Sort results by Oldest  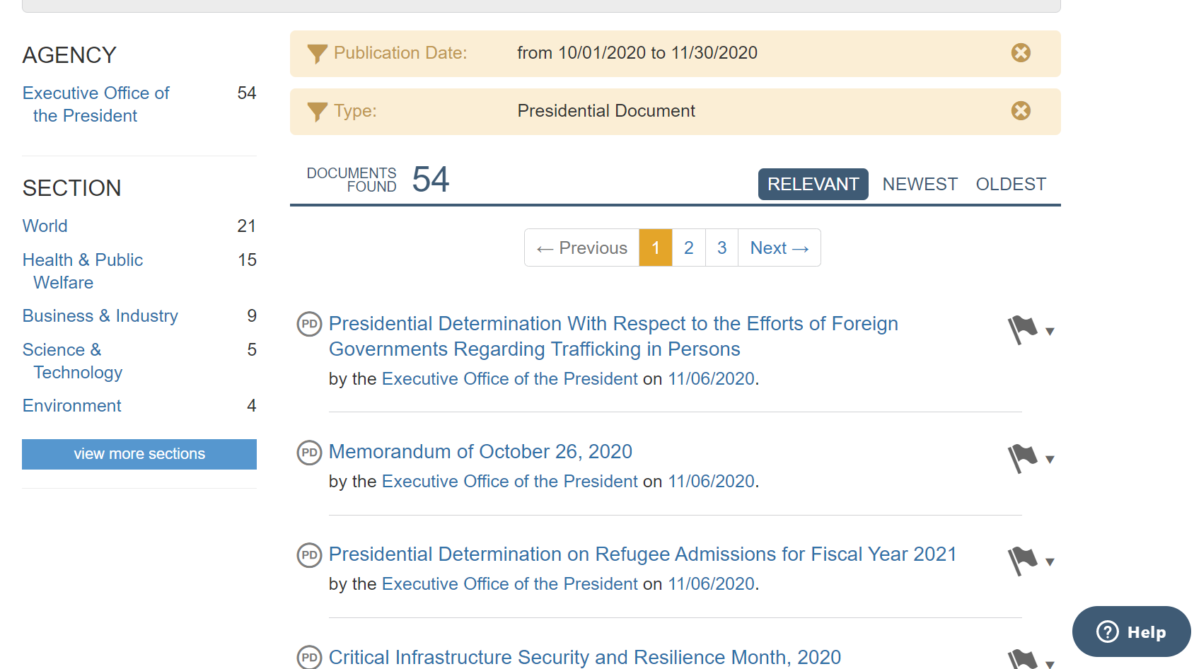point(1011,184)
